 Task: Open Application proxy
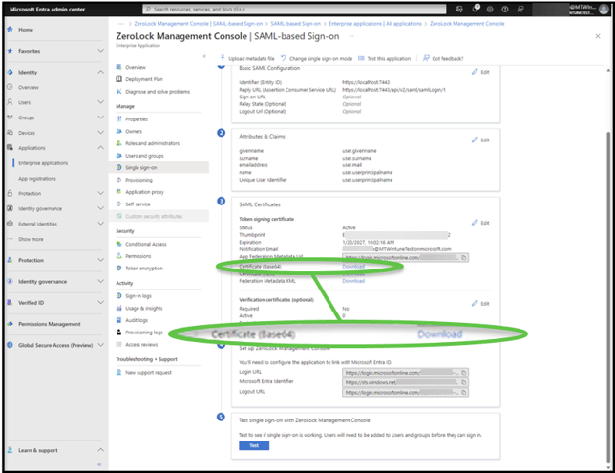144,192
